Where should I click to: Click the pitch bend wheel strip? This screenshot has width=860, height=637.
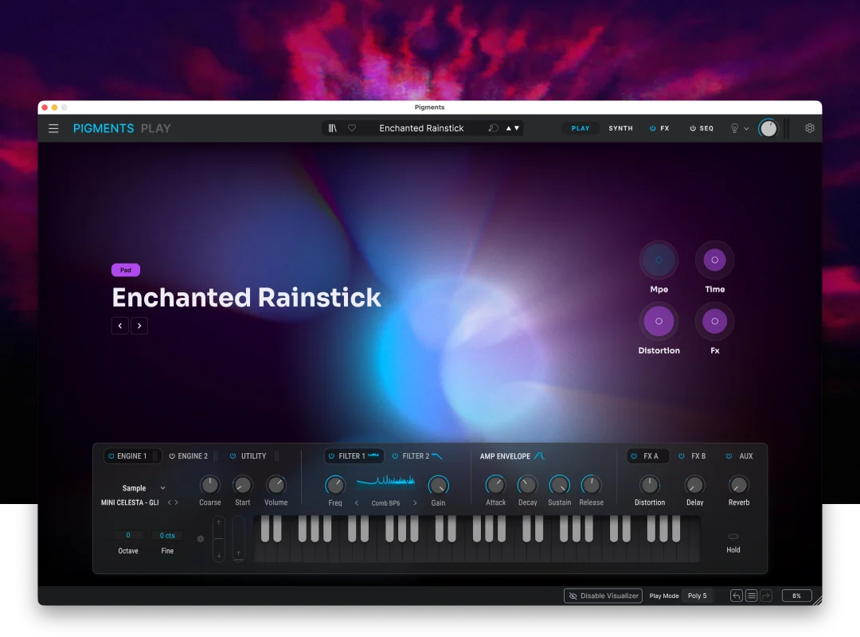pyautogui.click(x=219, y=538)
